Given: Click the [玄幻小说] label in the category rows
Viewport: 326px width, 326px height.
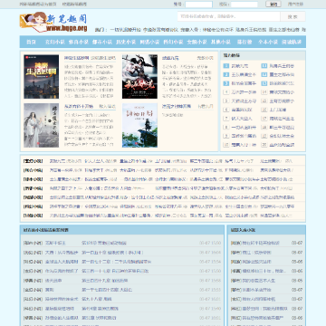Looking at the screenshot, I should click(x=34, y=161).
